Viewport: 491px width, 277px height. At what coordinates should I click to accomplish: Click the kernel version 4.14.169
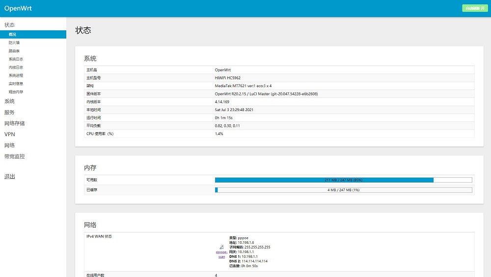(x=222, y=102)
